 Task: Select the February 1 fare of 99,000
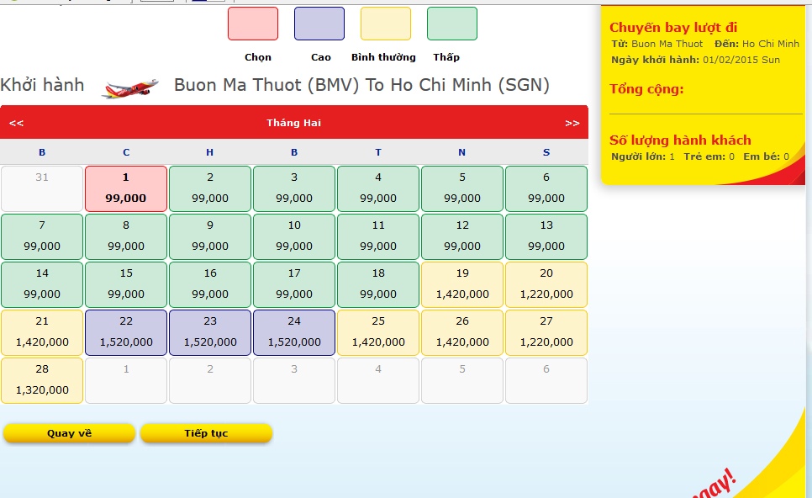click(125, 188)
